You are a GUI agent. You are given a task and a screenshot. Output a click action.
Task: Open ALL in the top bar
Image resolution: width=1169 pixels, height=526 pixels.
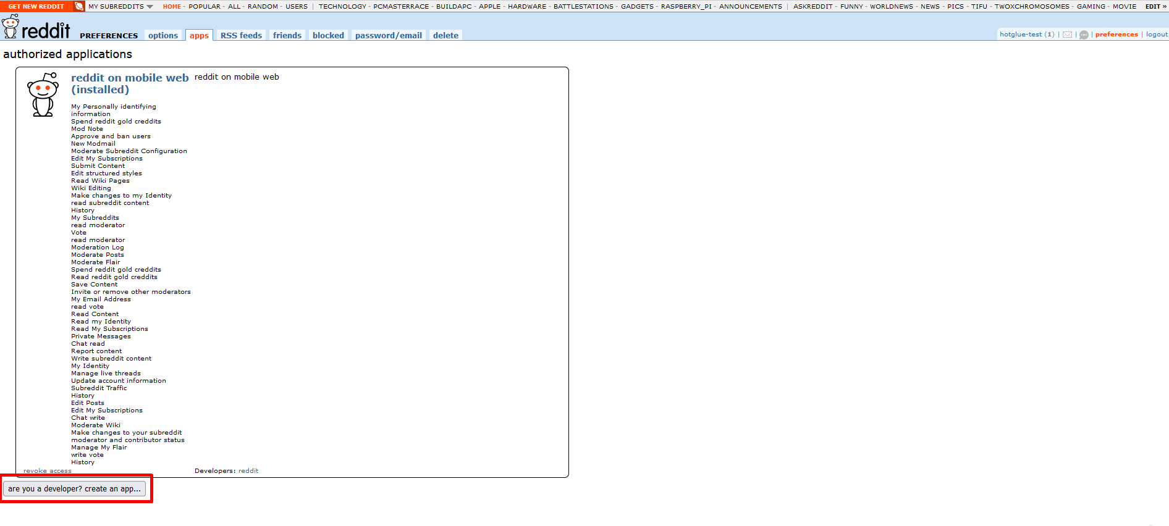(x=234, y=6)
